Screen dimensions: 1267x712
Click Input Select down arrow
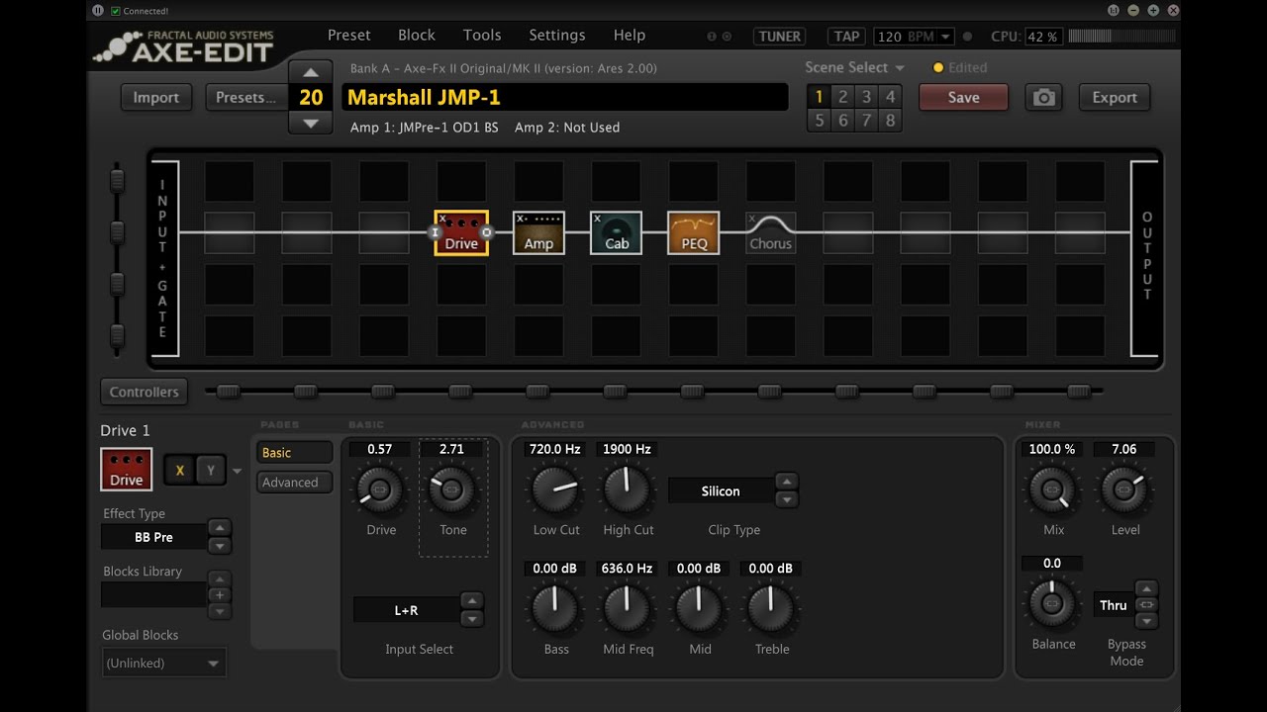click(472, 619)
